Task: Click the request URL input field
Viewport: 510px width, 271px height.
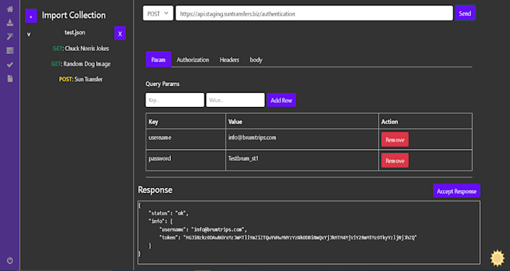Action: 314,13
